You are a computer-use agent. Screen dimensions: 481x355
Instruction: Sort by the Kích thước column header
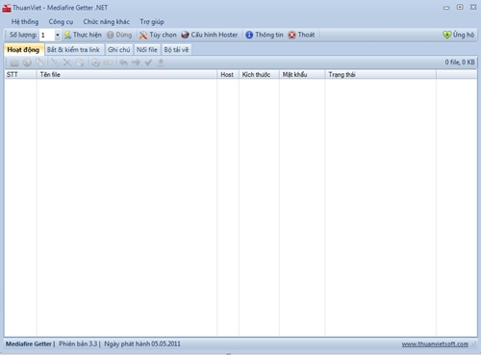[x=259, y=74]
